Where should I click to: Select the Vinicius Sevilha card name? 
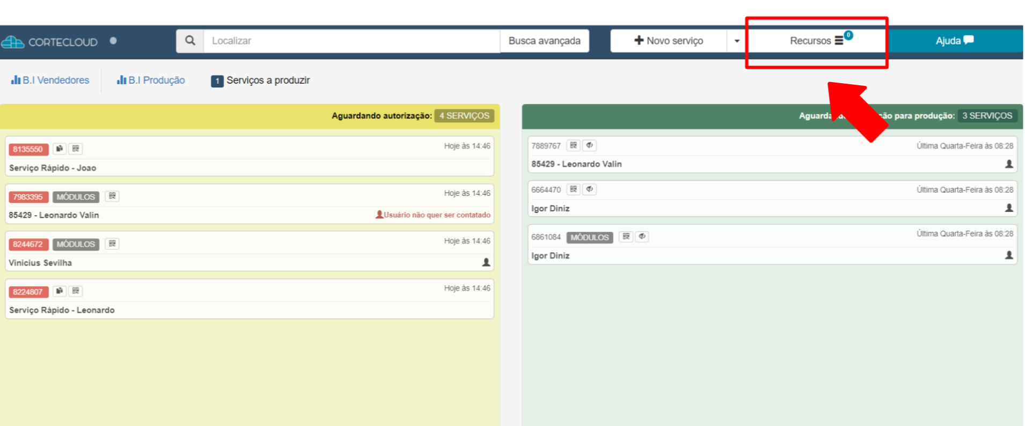click(x=40, y=263)
